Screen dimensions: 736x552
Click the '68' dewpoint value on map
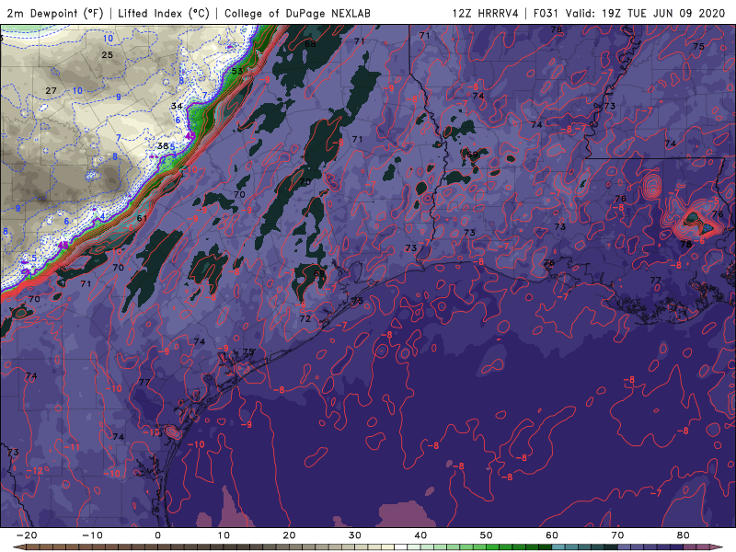[x=310, y=44]
